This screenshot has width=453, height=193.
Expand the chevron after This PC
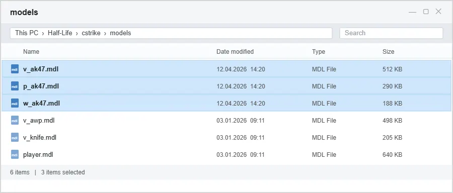point(43,34)
